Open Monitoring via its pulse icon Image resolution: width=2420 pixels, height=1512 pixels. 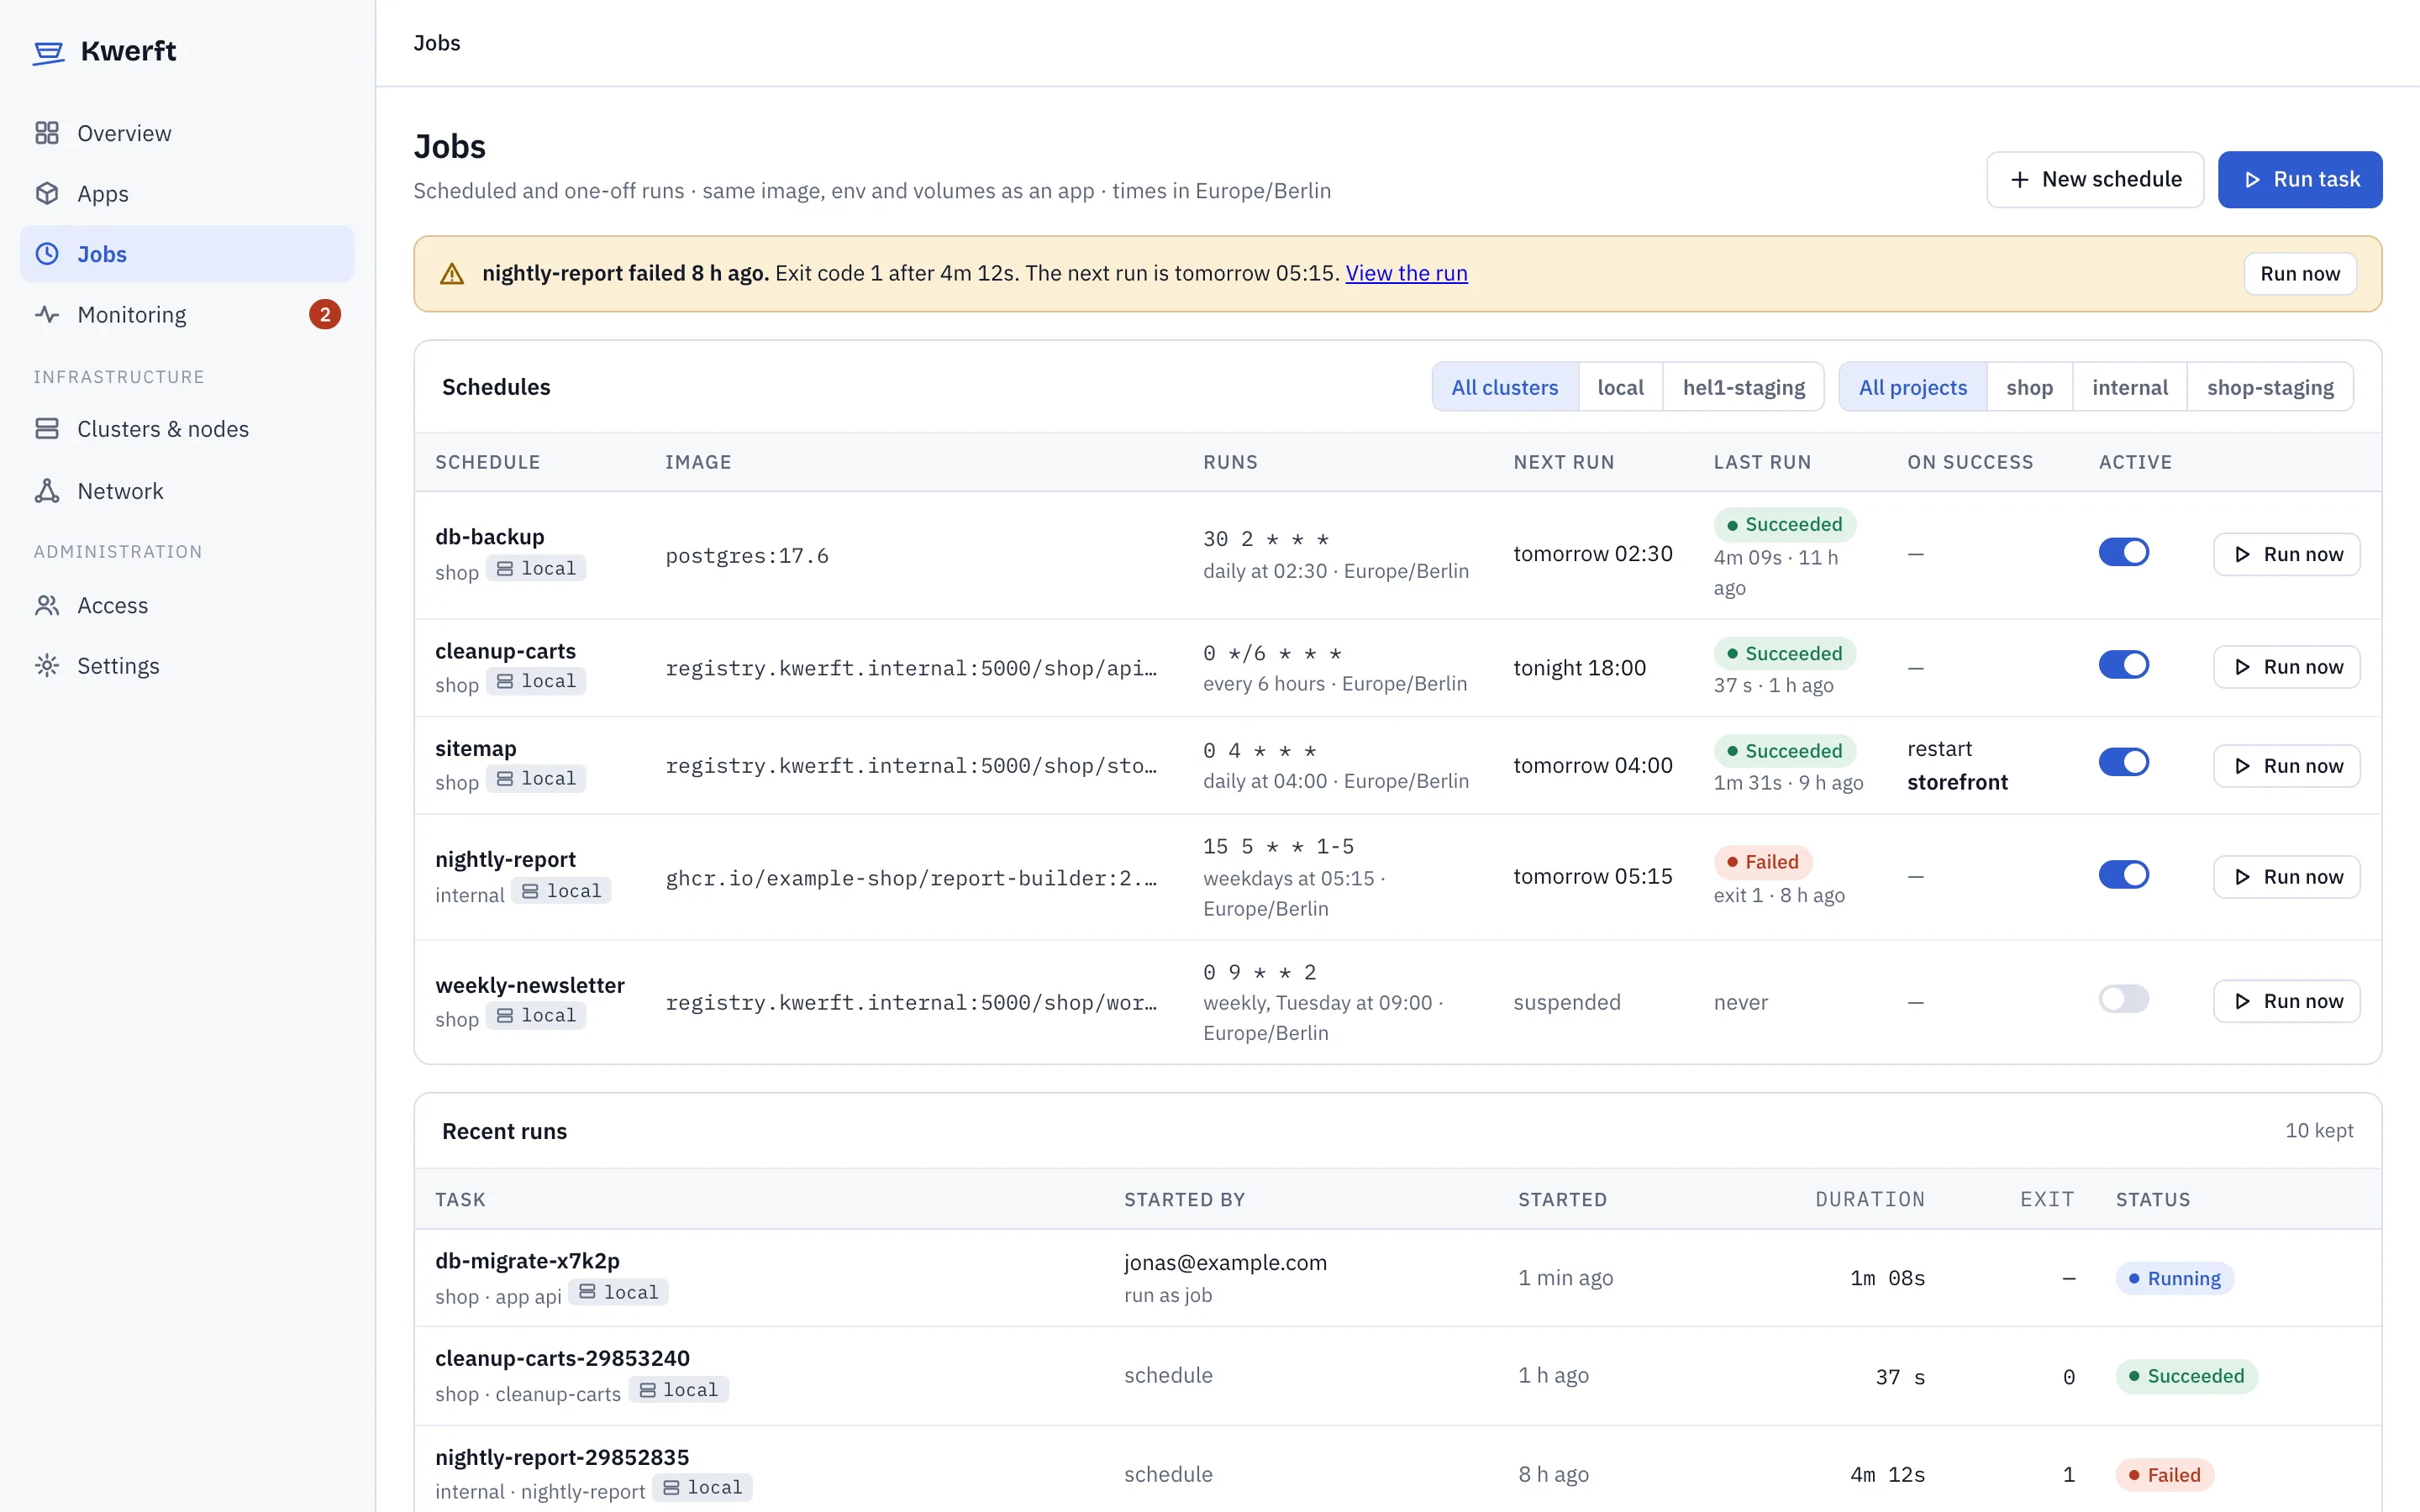coord(47,314)
